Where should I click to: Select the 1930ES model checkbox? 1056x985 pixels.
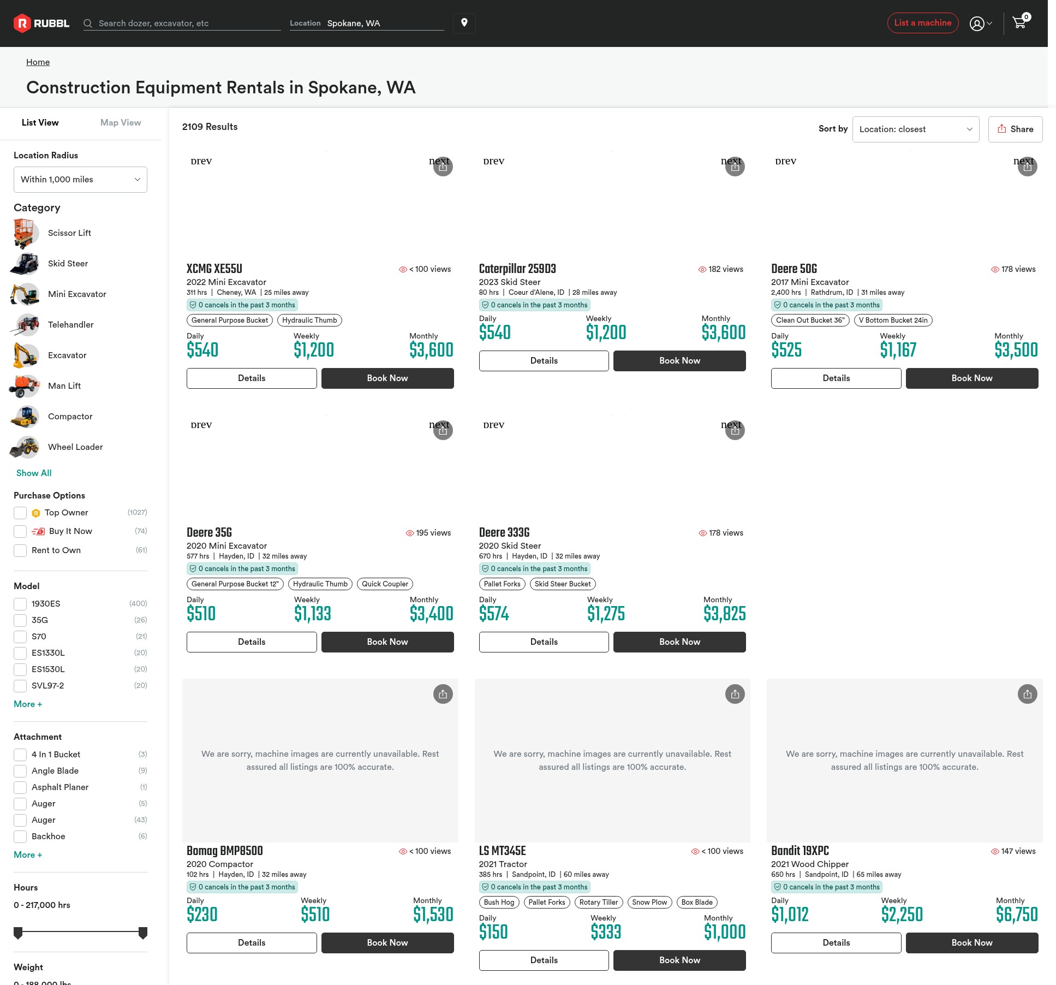coord(20,604)
